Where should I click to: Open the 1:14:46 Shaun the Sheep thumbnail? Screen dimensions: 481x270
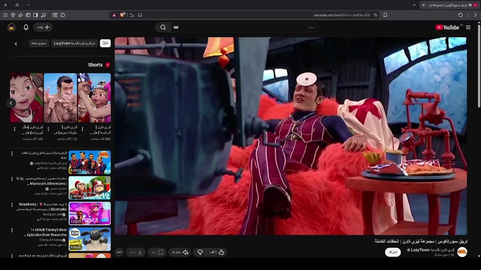point(90,239)
